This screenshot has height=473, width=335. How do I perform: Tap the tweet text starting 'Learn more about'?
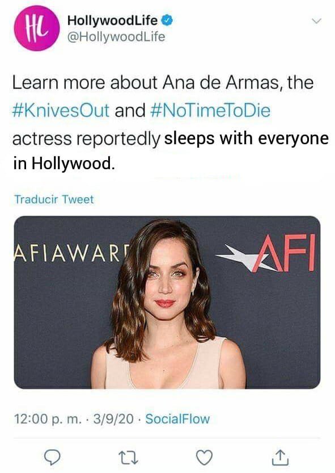[170, 123]
